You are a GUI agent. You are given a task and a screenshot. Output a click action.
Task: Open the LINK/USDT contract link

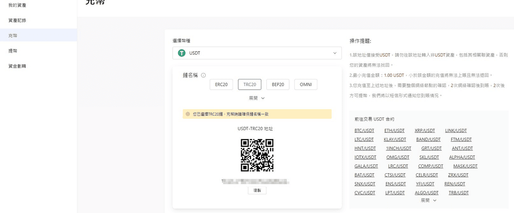pos(456,131)
